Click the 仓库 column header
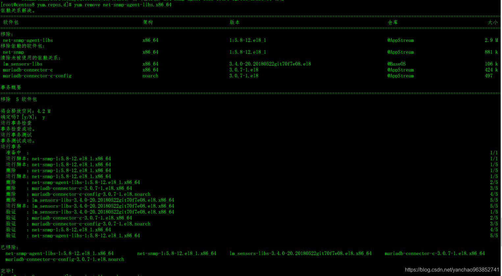Viewport: 502px width, 276px height. point(393,22)
